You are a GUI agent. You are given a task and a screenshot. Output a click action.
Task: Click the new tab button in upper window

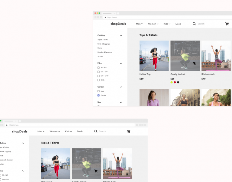pos(118,13)
